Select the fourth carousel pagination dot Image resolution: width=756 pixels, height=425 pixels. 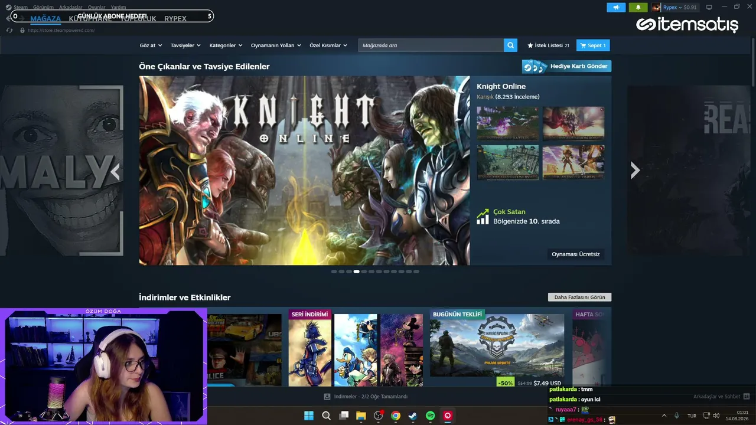coord(356,272)
